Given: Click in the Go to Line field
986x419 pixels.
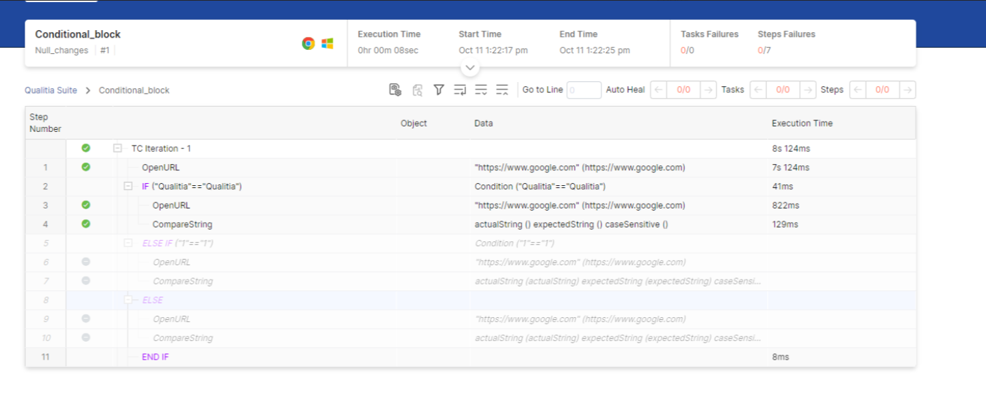Looking at the screenshot, I should click(584, 90).
